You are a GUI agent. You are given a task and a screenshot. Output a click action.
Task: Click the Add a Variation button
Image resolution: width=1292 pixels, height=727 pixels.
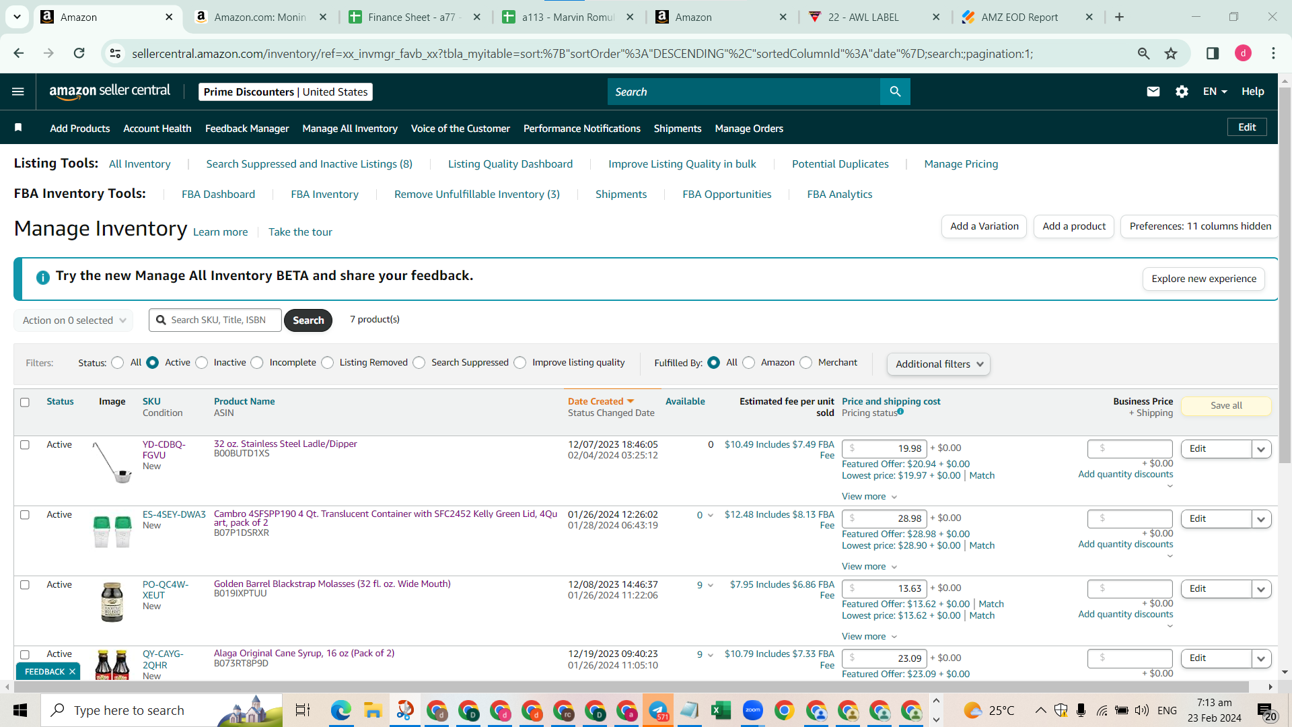point(984,226)
